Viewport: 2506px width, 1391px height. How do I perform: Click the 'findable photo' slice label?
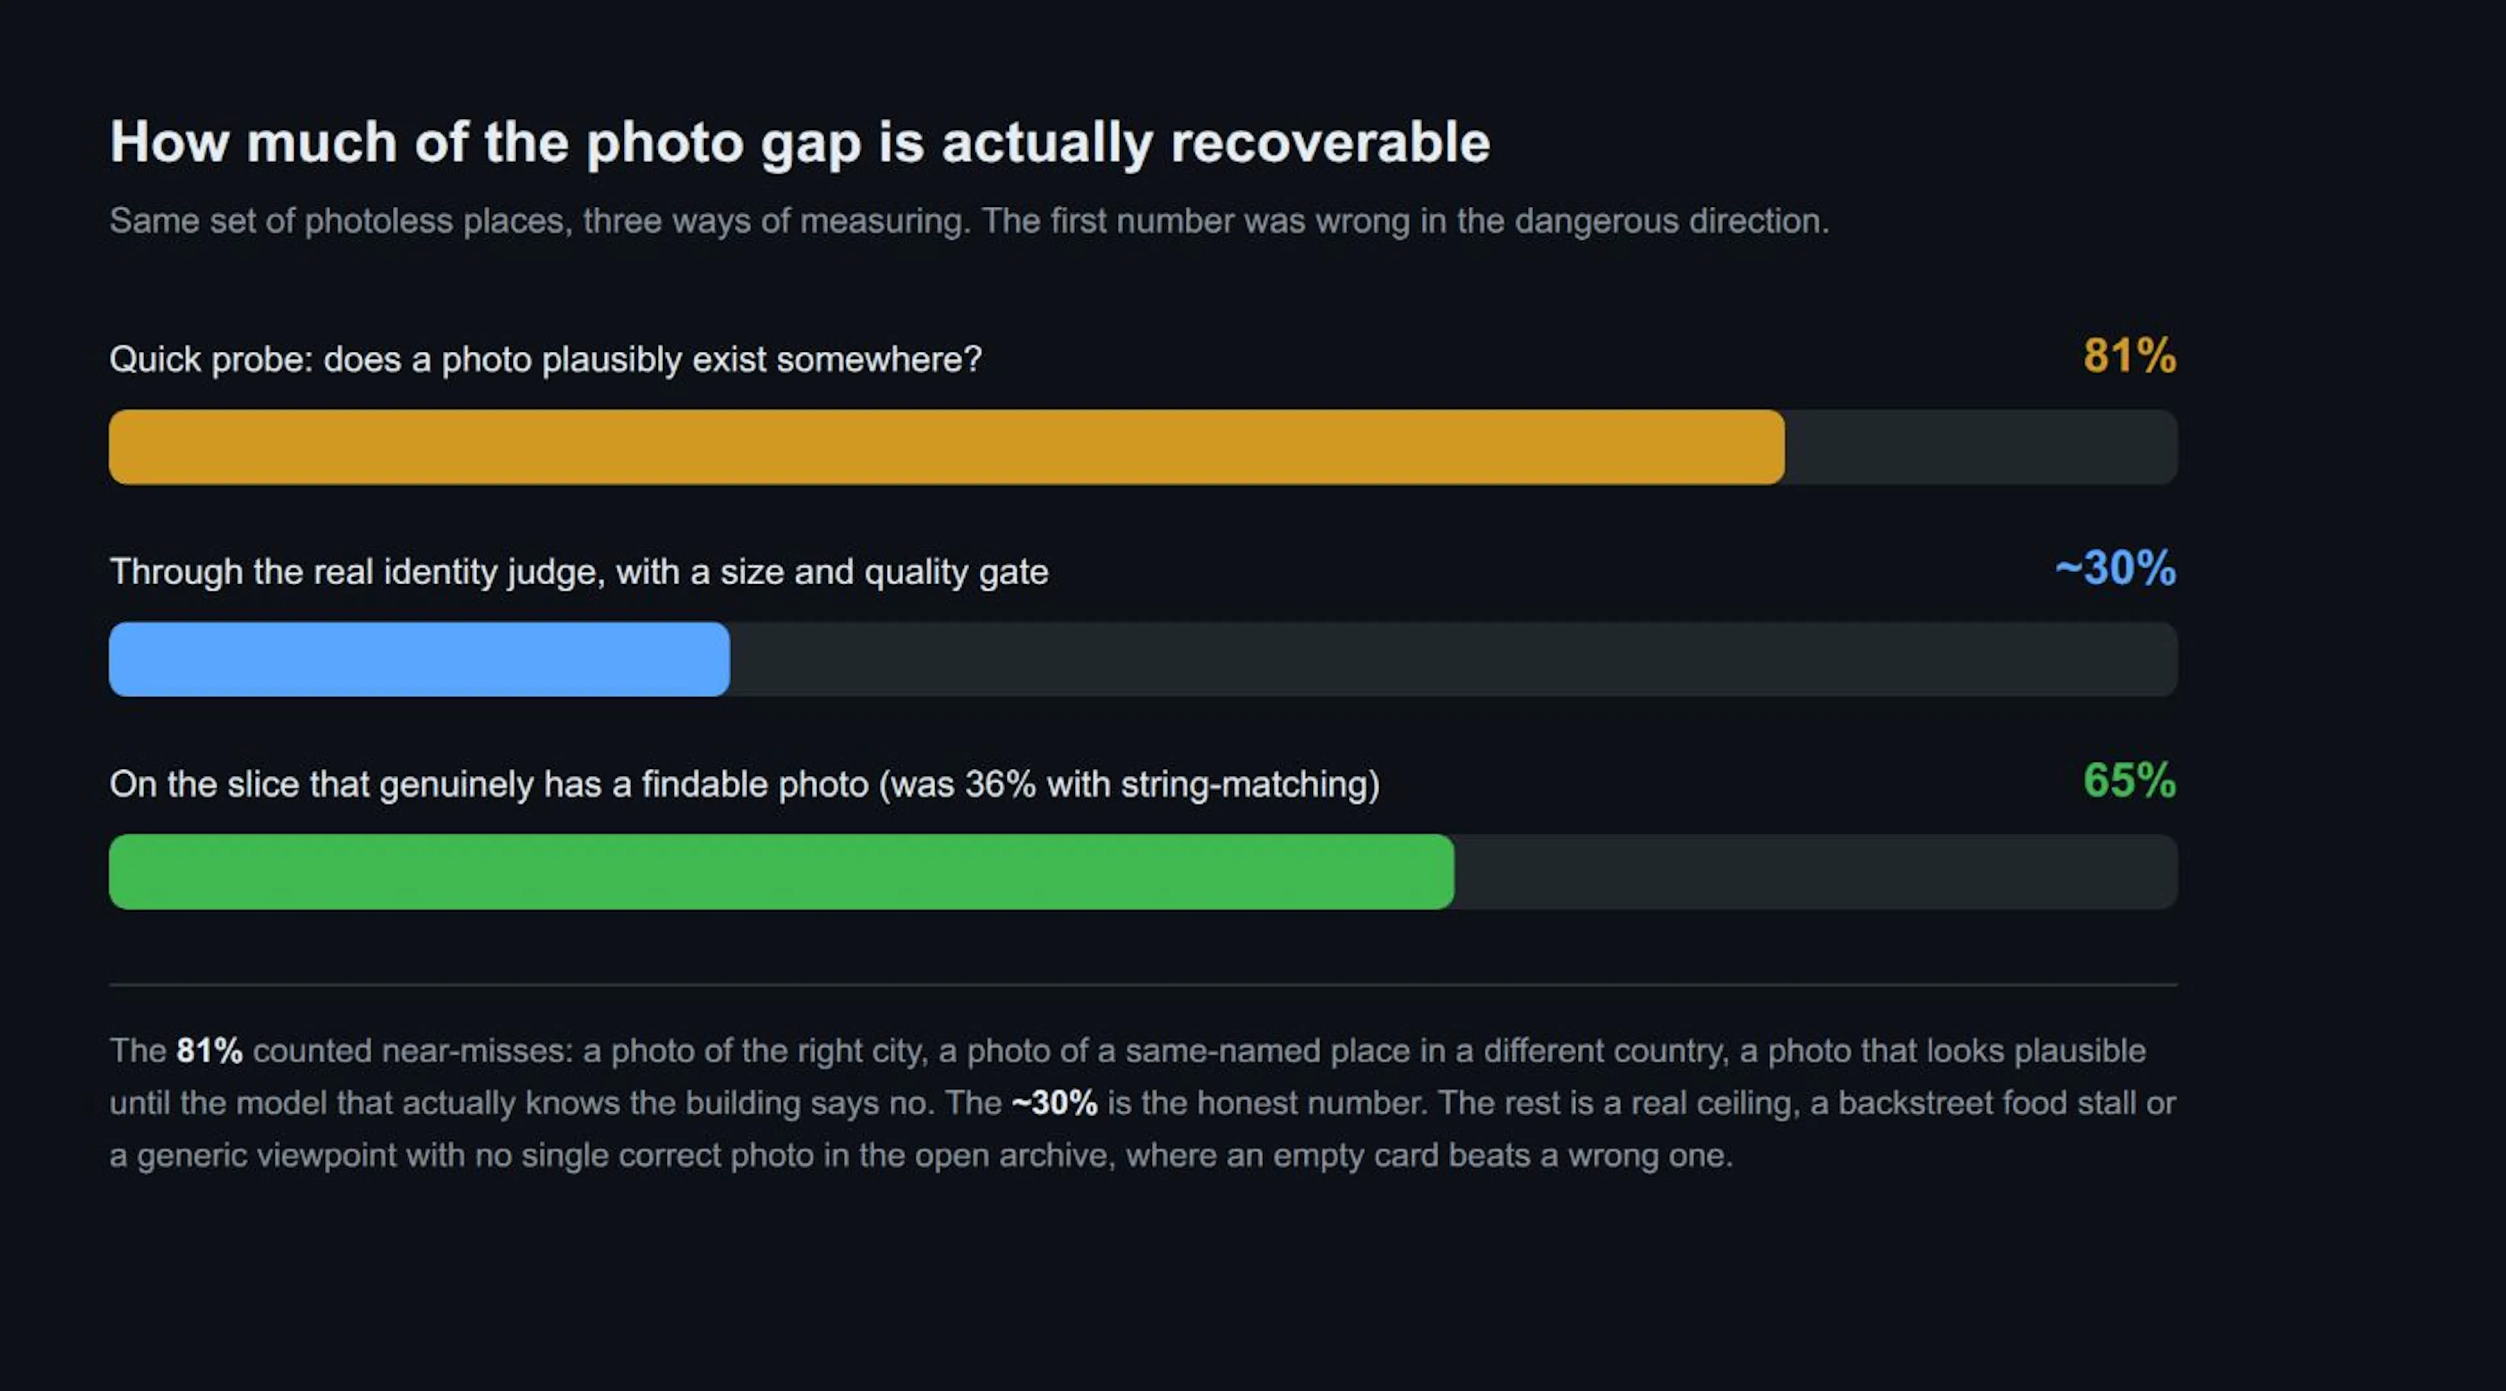point(744,784)
